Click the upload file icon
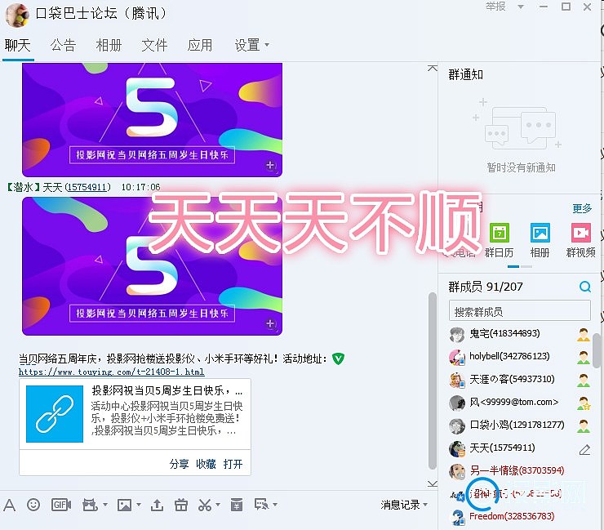604x530 pixels. point(157,505)
